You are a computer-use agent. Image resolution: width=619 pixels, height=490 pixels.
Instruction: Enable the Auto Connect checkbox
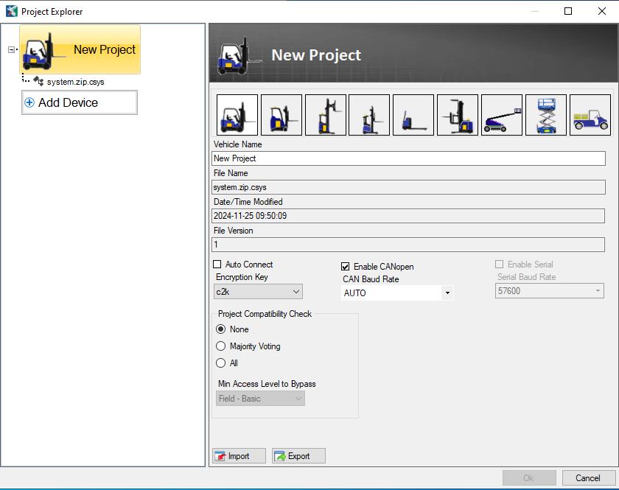coord(217,264)
